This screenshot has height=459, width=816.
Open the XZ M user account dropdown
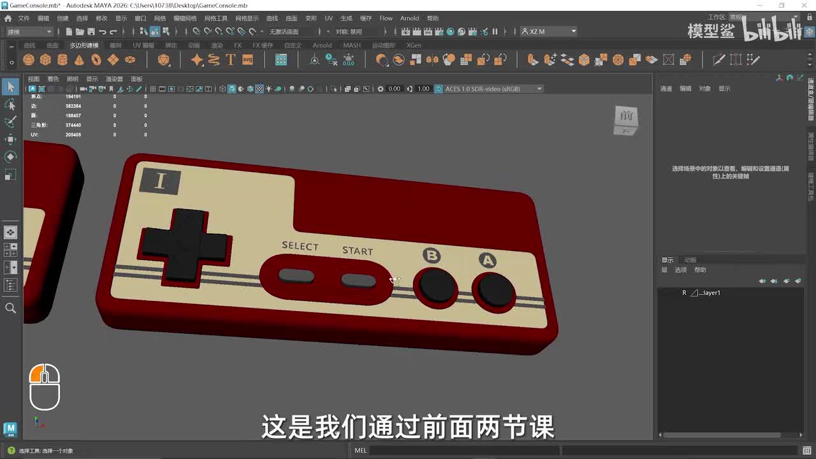pyautogui.click(x=548, y=31)
